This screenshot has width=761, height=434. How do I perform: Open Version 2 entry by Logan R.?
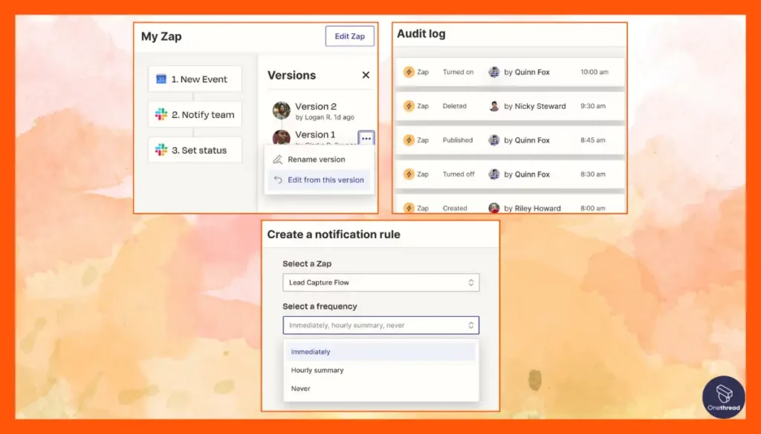324,111
